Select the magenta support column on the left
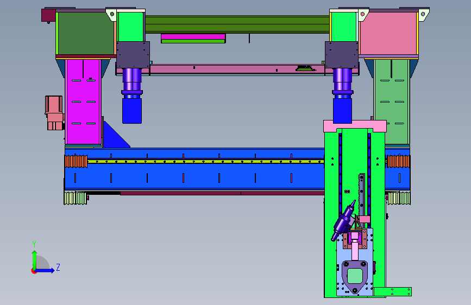The image size is (471, 305). click(83, 101)
